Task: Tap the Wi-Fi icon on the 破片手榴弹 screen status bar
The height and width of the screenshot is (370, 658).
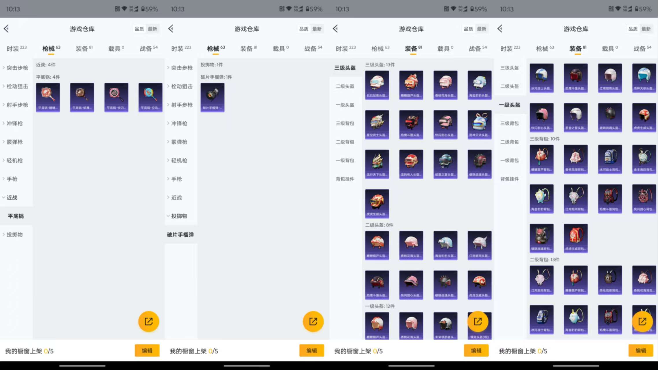Action: pos(289,9)
